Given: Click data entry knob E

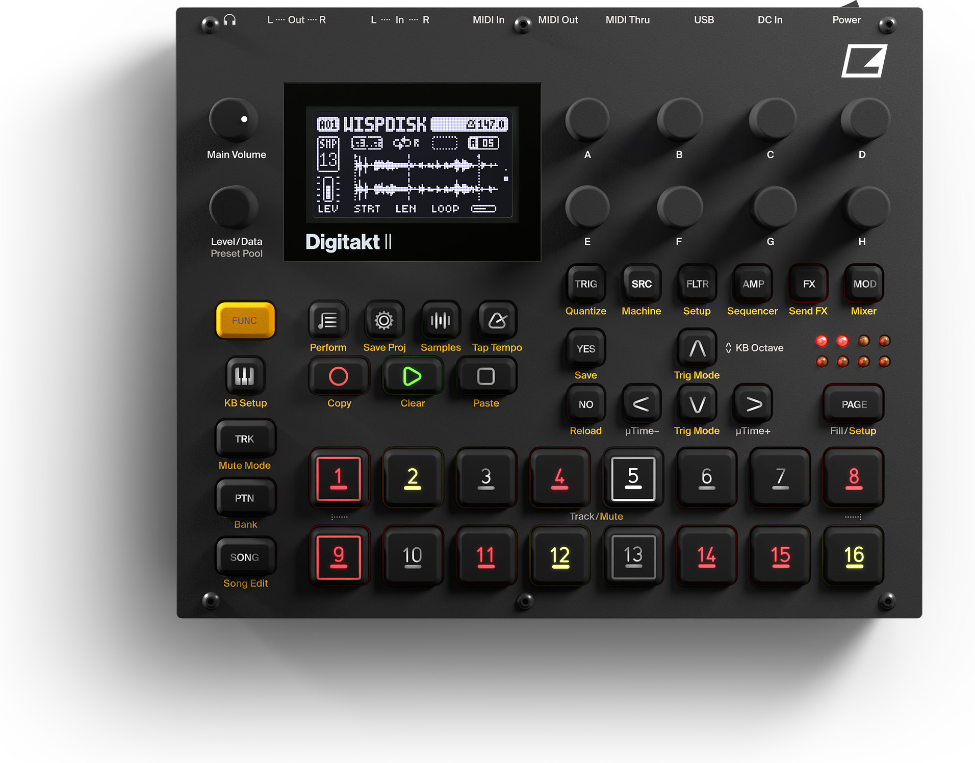Looking at the screenshot, I should coord(587,207).
